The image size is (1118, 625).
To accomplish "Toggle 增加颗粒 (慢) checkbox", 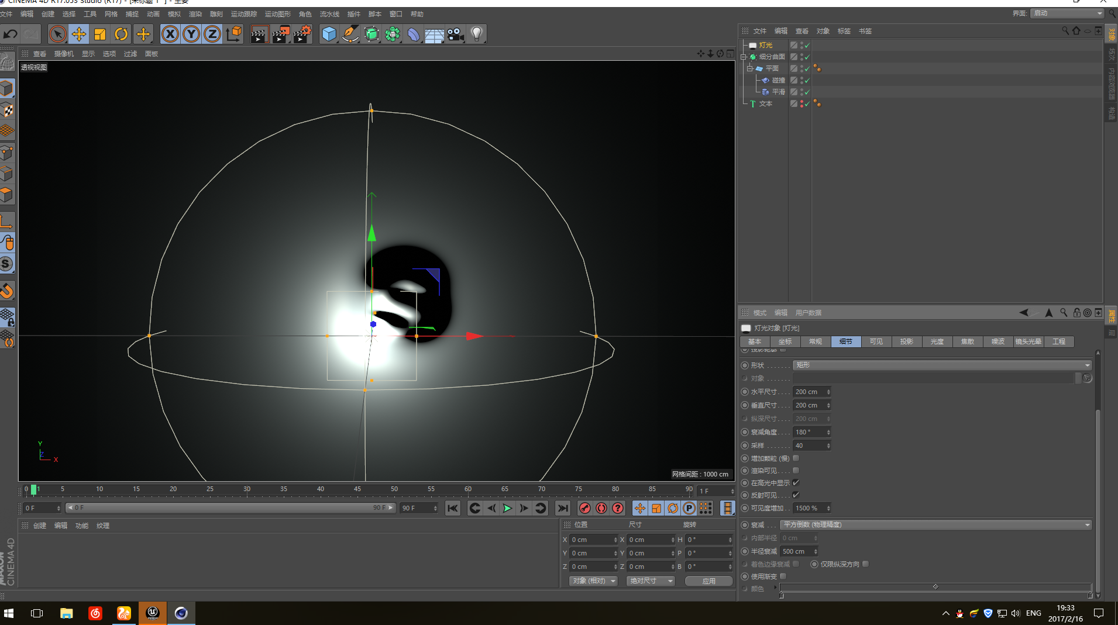I will [x=796, y=458].
